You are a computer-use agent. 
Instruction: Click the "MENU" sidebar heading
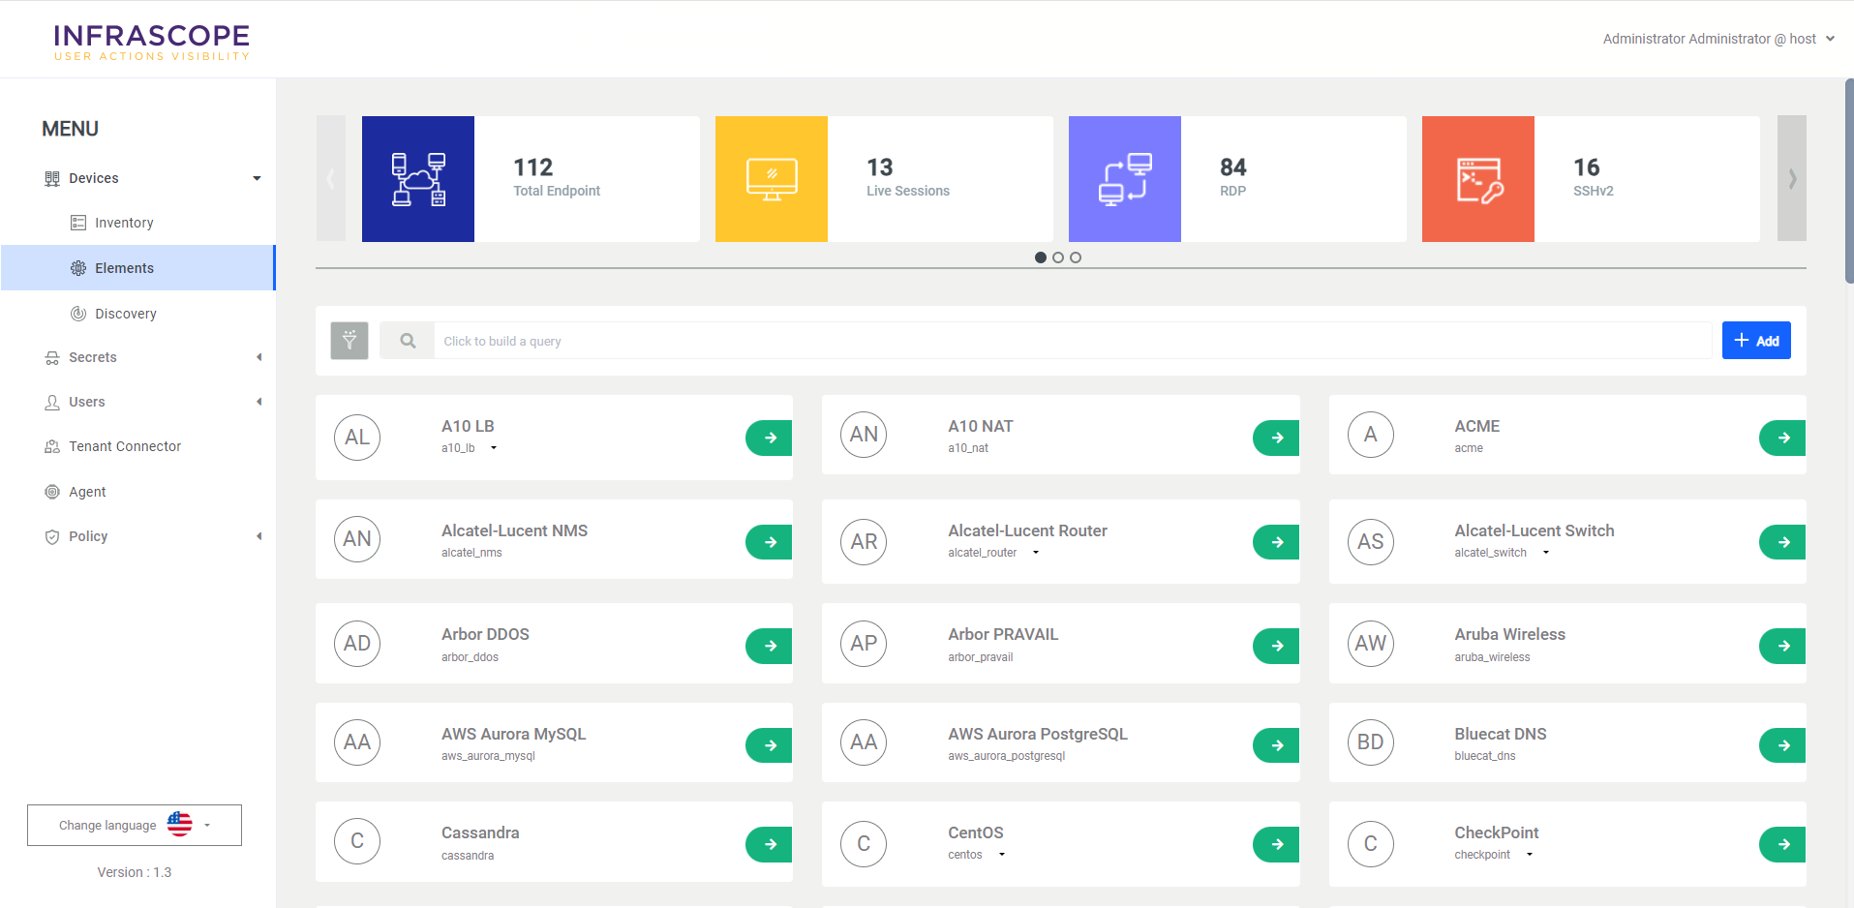[x=70, y=129]
